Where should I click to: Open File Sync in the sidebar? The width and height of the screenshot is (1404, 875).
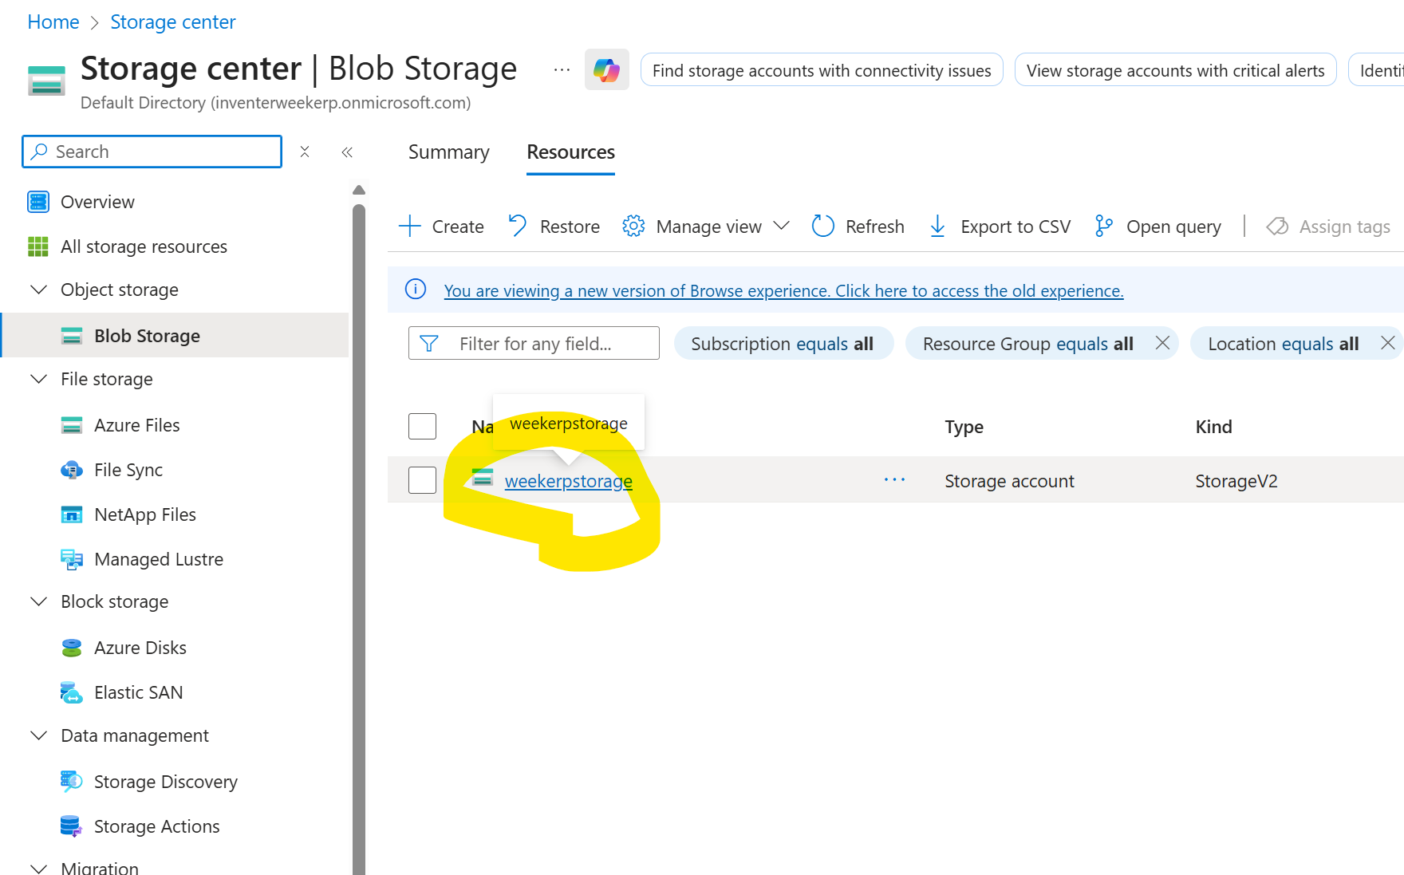128,470
